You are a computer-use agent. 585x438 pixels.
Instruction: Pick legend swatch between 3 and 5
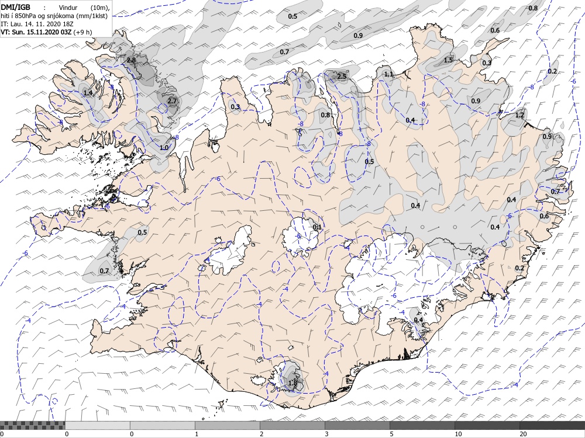357,425
